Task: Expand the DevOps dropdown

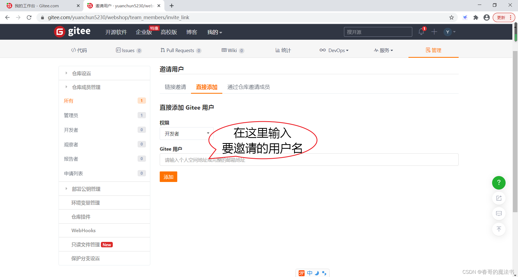Action: pos(334,50)
